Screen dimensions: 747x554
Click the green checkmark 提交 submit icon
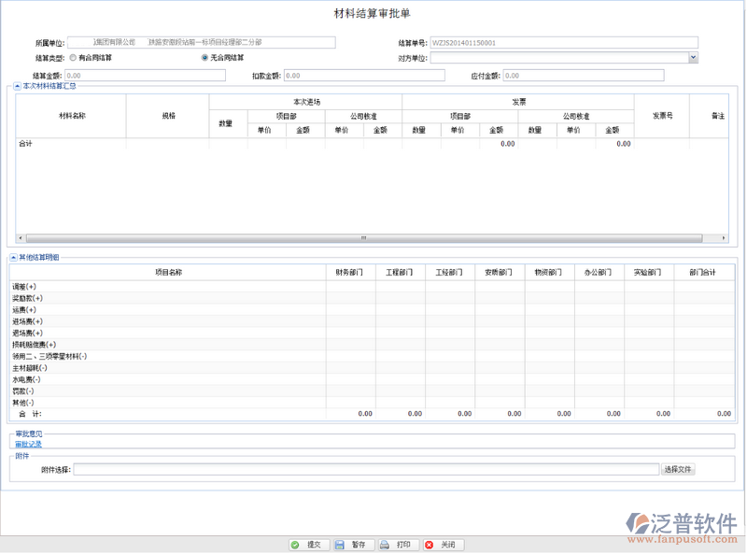pyautogui.click(x=295, y=545)
